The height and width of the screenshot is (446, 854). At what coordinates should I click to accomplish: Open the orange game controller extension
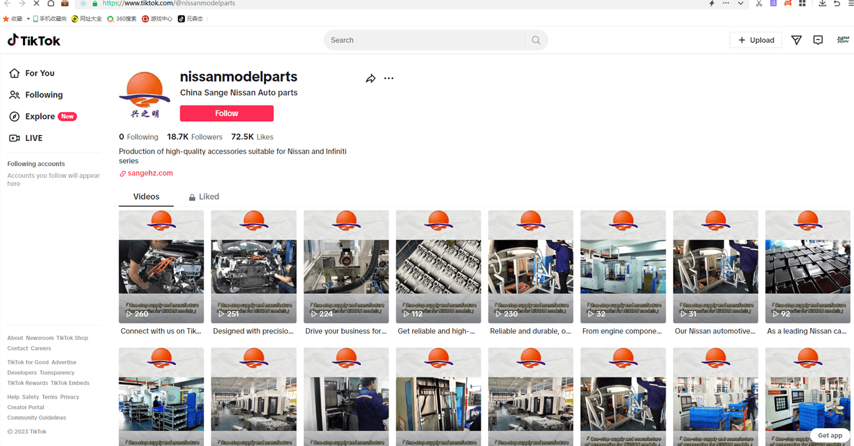[x=788, y=3]
